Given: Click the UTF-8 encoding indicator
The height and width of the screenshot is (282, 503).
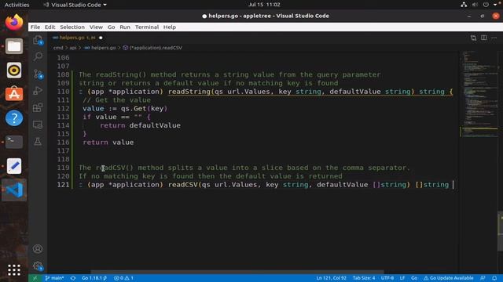Looking at the screenshot, I should pos(387,278).
